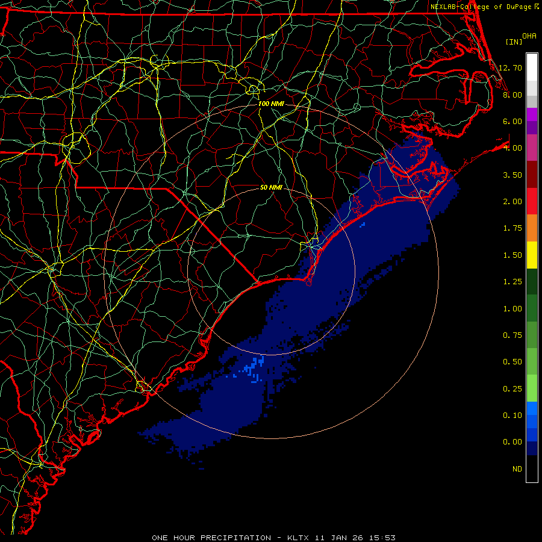The image size is (542, 542).
Task: Click the white 12.70 inch legend swatch
Action: [532, 67]
